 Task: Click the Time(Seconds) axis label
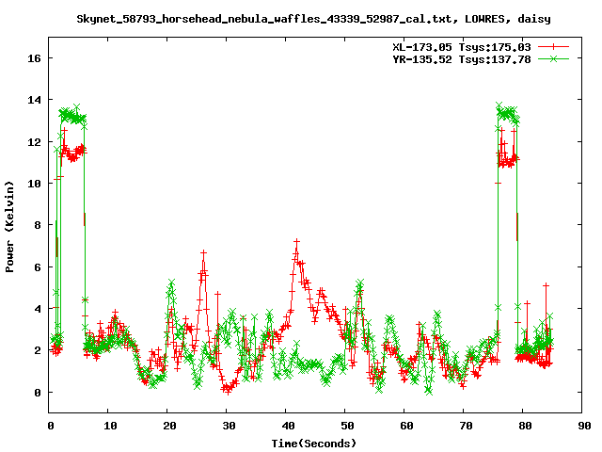pos(313,444)
